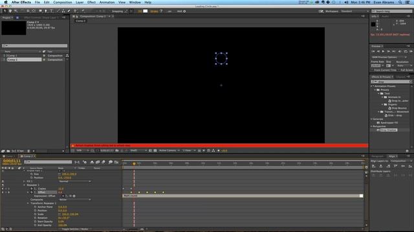Open the Layer menu
This screenshot has height=232, width=414.
80,2
